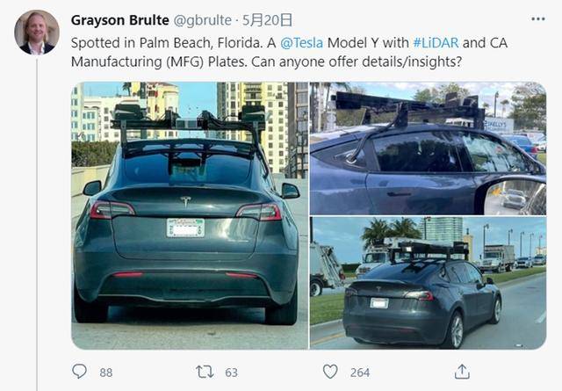562x391 pixels.
Task: Click the @gbrulte handle
Action: point(202,20)
